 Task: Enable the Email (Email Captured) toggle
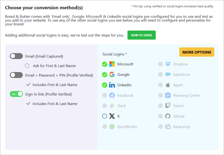(16, 56)
